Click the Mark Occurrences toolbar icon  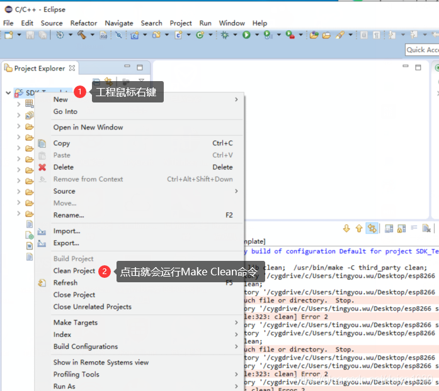363,35
